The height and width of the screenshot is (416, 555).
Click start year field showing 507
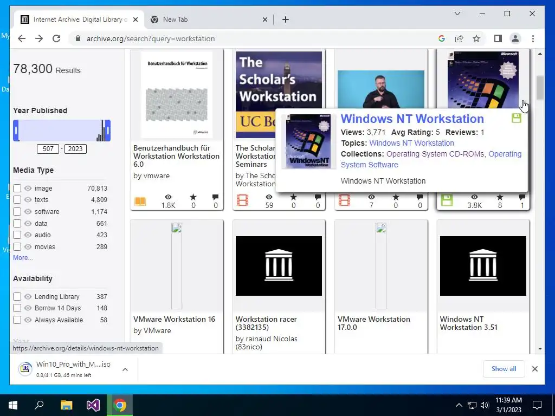pyautogui.click(x=48, y=148)
